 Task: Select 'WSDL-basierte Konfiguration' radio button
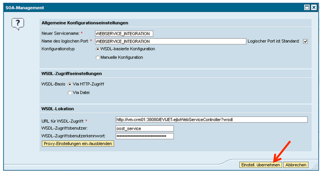click(x=97, y=49)
